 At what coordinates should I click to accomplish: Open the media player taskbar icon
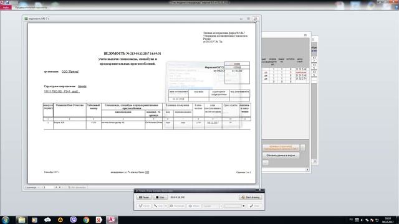(x=34, y=220)
